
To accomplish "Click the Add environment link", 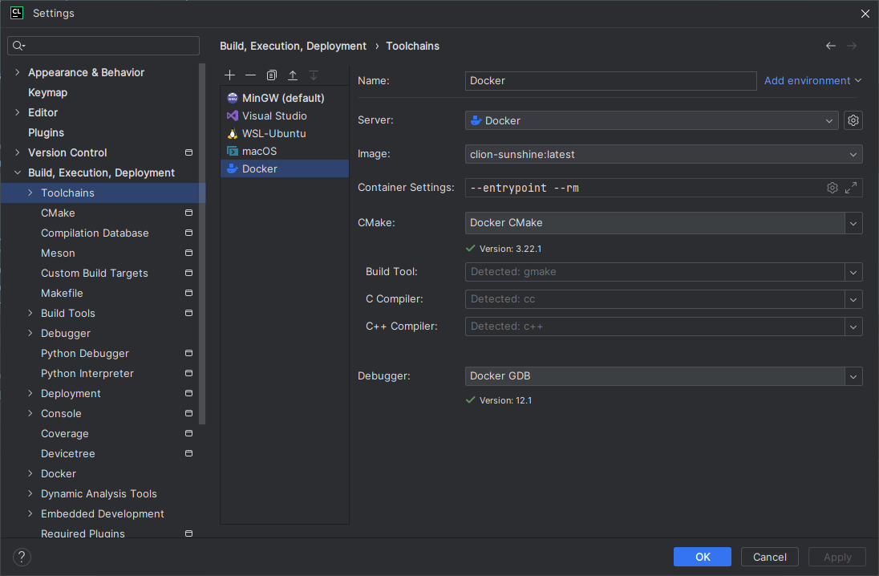I will pyautogui.click(x=807, y=80).
